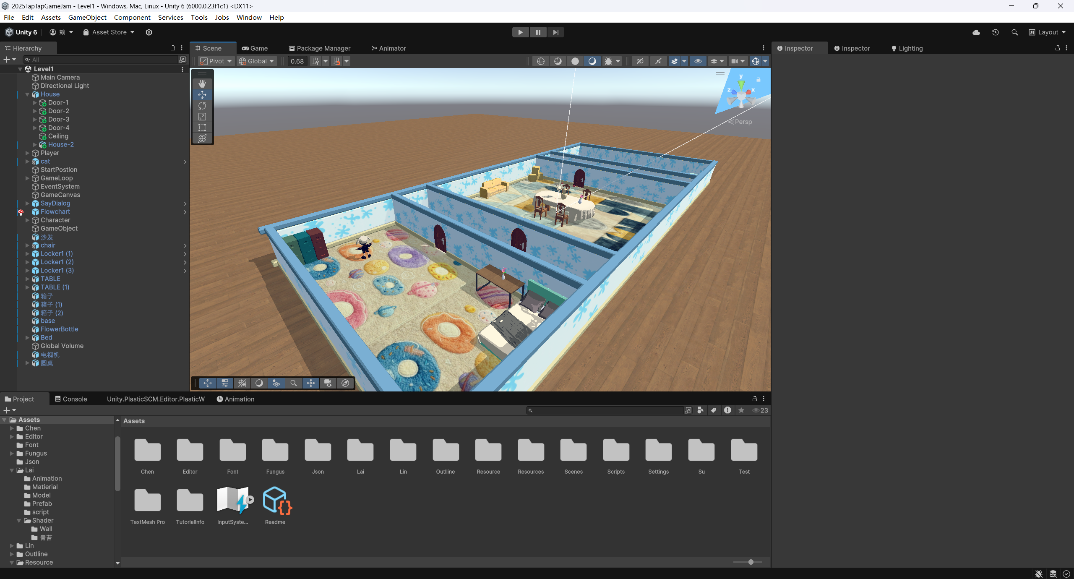Select the Hand view tool
Image resolution: width=1074 pixels, height=579 pixels.
[202, 83]
